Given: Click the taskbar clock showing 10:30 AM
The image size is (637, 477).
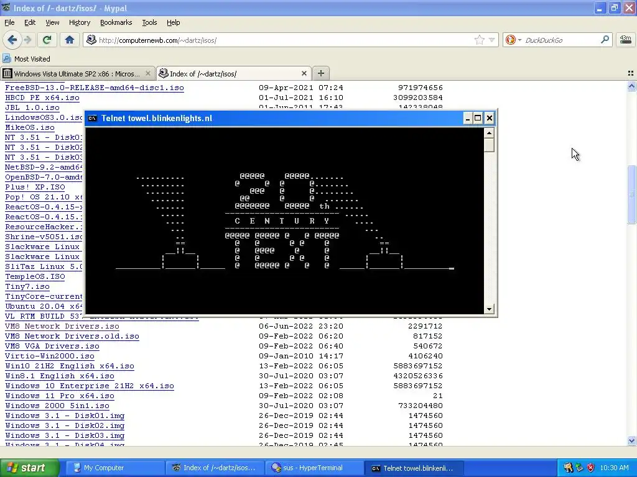Looking at the screenshot, I should coord(614,468).
